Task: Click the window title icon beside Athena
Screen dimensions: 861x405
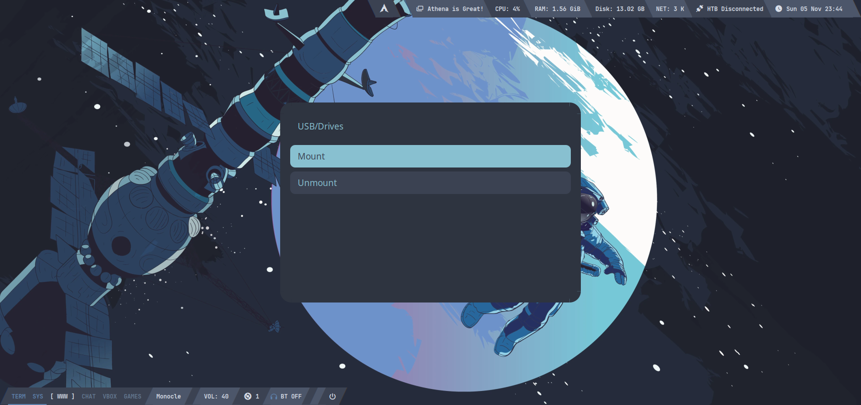Action: [420, 8]
